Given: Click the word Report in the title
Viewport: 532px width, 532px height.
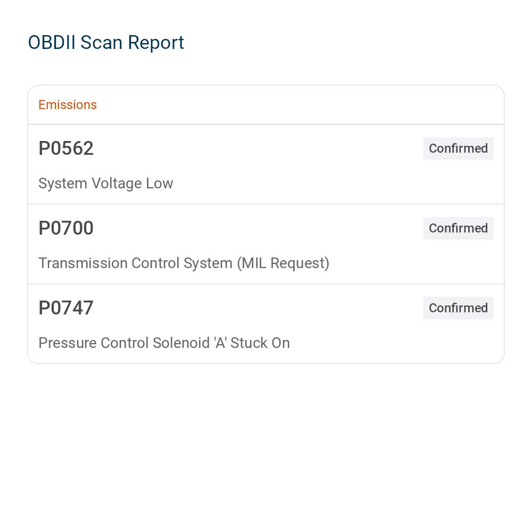Looking at the screenshot, I should 156,44.
